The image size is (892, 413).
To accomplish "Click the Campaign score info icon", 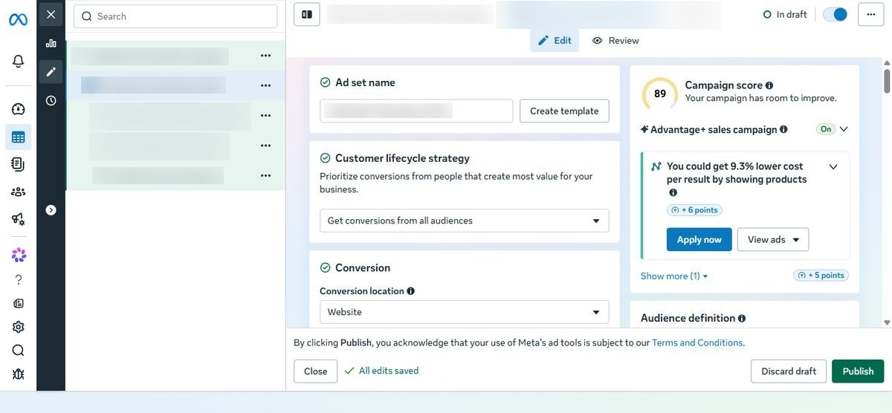I will 769,85.
